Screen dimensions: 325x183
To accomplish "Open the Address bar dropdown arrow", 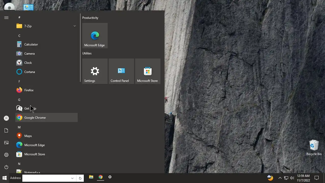I will coord(72,178).
